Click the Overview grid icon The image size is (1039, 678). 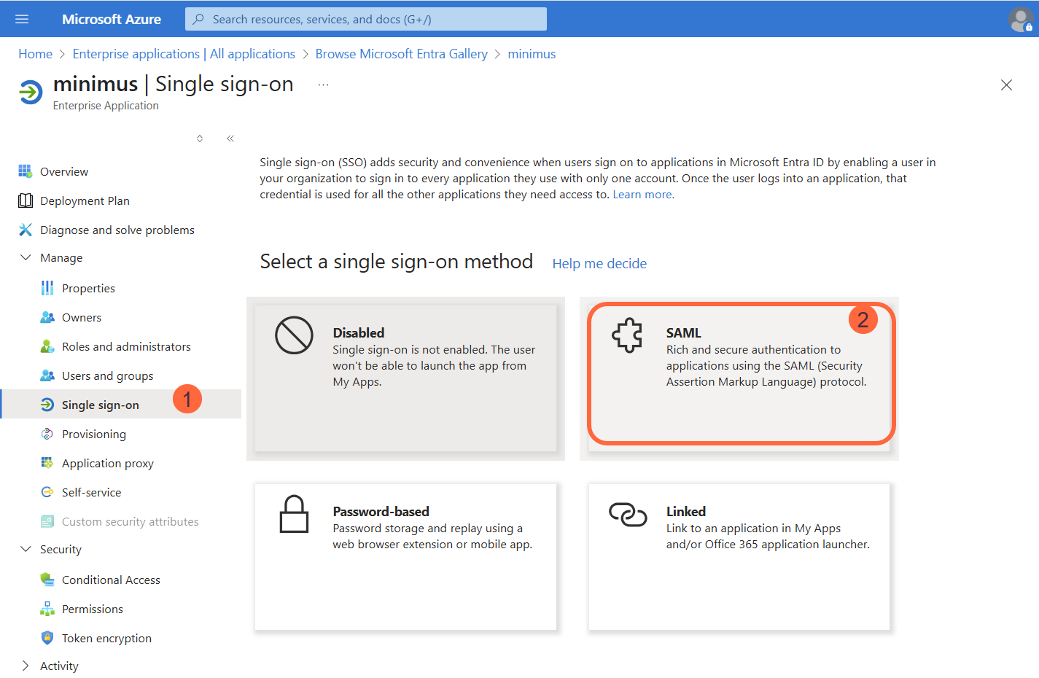[x=26, y=171]
